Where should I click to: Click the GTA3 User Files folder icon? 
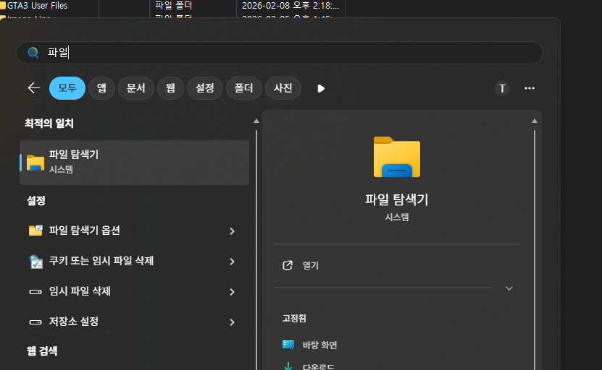point(3,6)
